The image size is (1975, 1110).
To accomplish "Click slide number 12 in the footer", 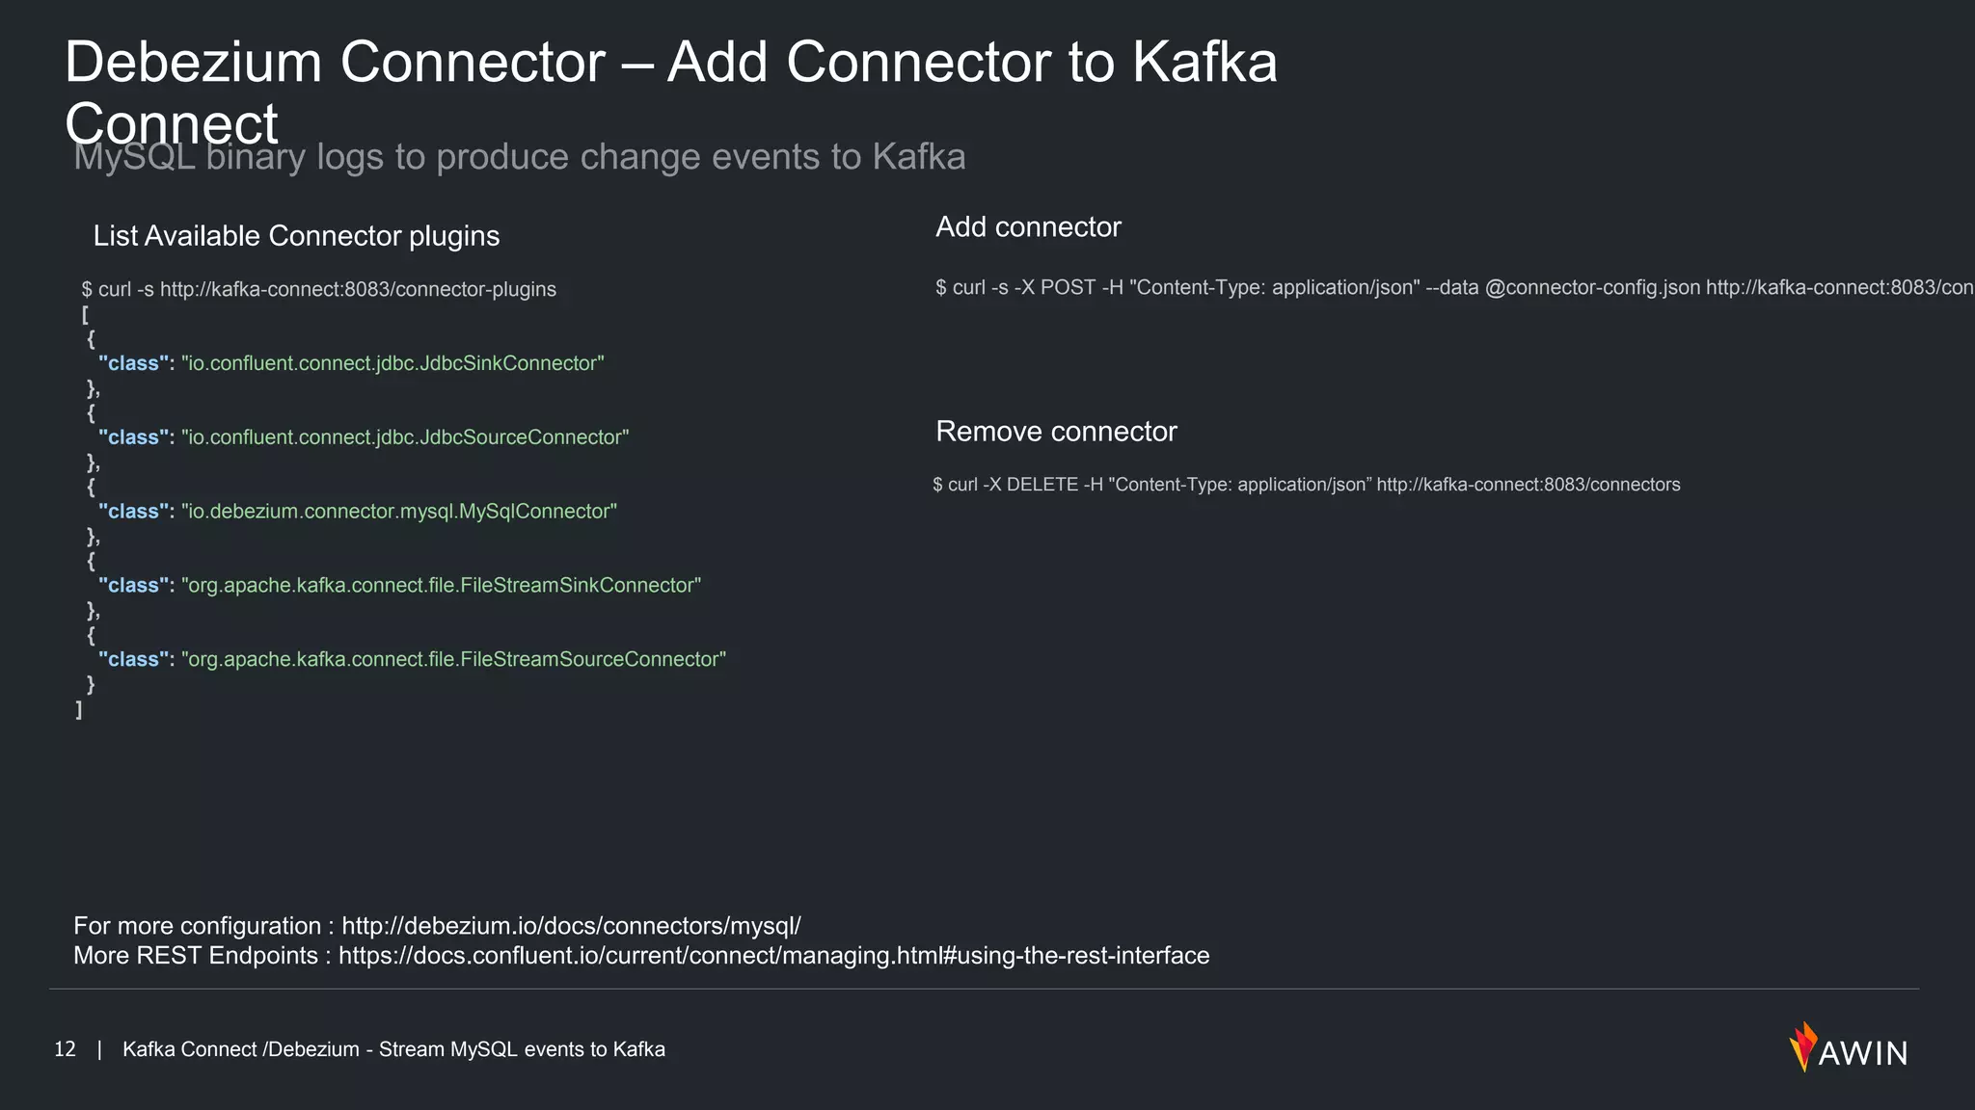I will click(65, 1049).
